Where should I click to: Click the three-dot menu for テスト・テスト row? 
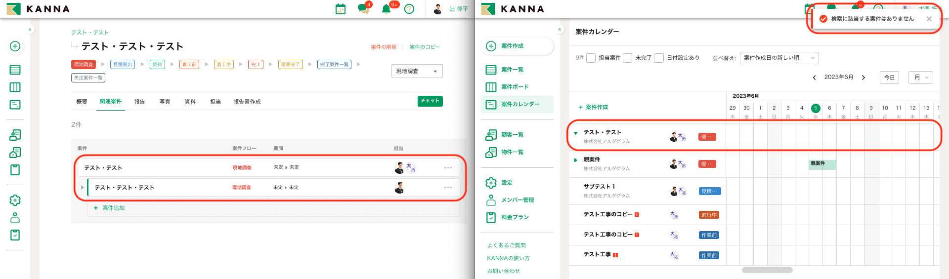click(448, 168)
